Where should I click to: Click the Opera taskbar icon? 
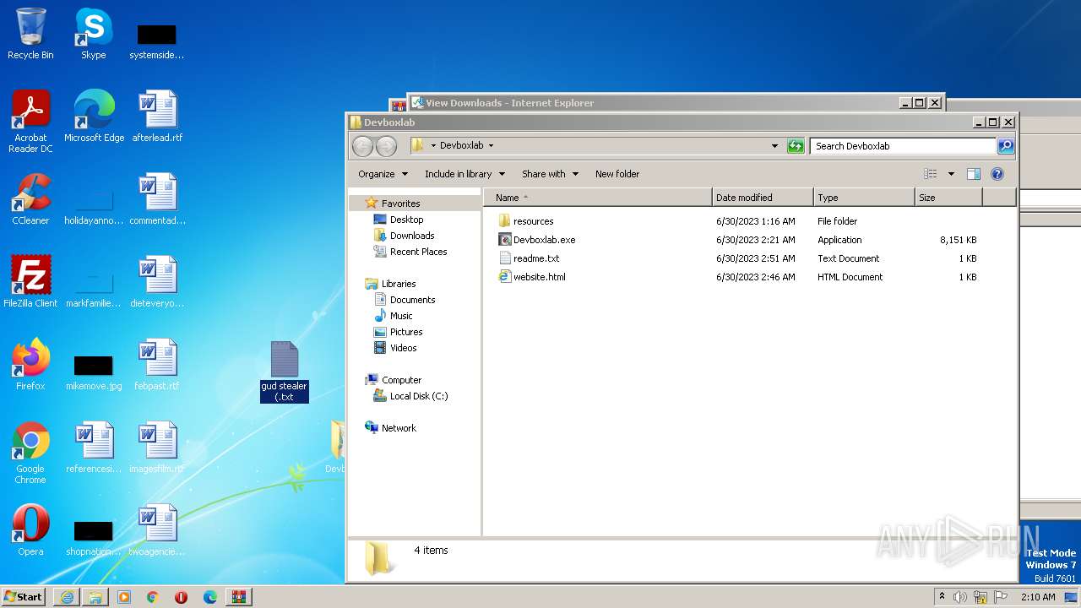(x=182, y=597)
